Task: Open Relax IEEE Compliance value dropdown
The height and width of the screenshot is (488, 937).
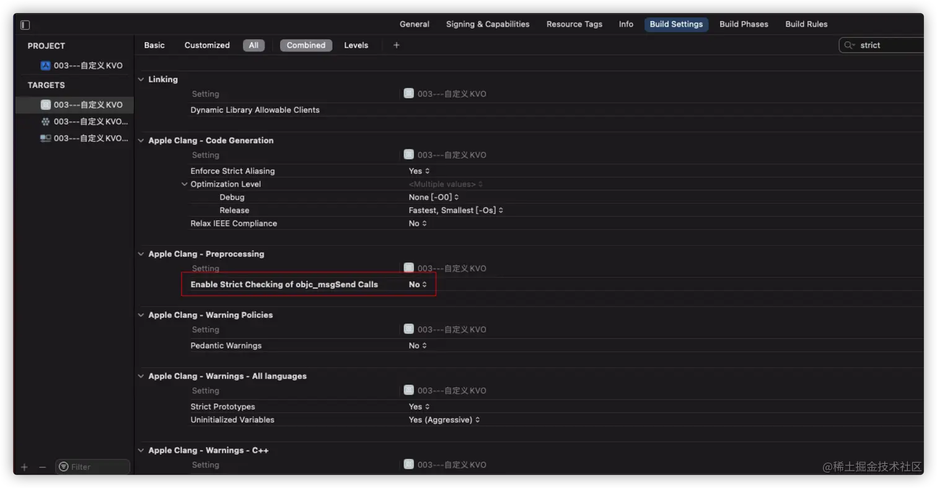Action: click(x=418, y=223)
